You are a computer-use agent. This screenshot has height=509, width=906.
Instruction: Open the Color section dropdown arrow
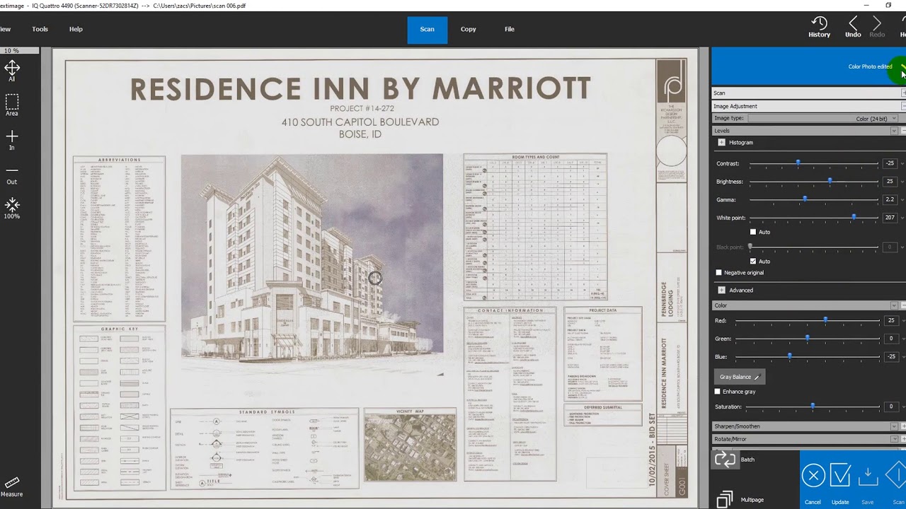point(894,305)
